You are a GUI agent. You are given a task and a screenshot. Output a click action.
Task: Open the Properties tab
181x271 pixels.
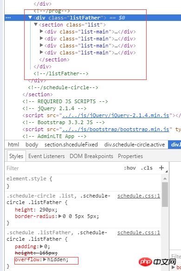(130, 156)
